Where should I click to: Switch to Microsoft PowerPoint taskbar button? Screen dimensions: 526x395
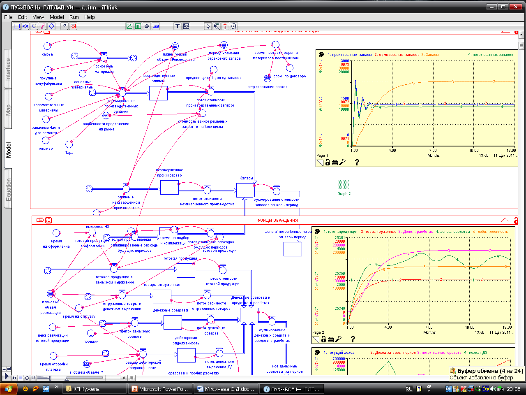(x=159, y=389)
